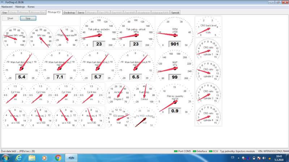The width and height of the screenshot is (289, 162).
Task: Go to the Stav tab
Action: [x=4, y=12]
